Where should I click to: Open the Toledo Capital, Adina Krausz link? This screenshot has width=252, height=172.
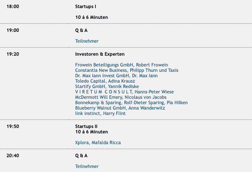click(105, 81)
